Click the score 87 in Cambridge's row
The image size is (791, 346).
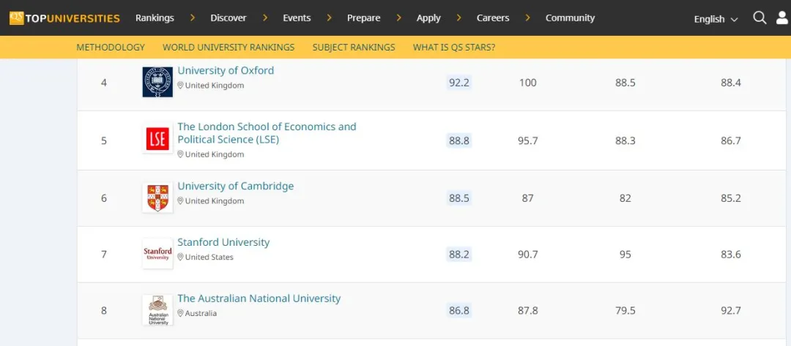(527, 198)
